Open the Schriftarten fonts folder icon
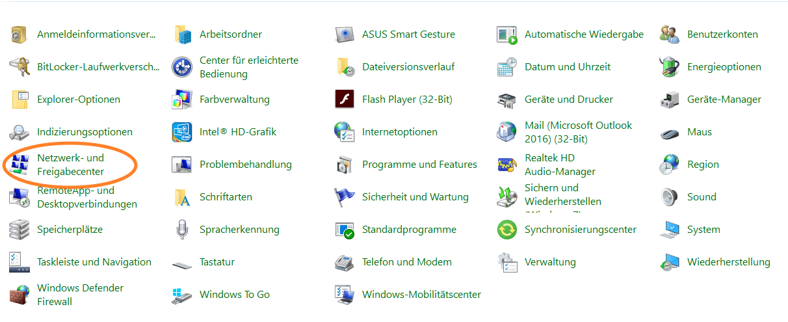Screen dimensions: 788x322 (182, 197)
